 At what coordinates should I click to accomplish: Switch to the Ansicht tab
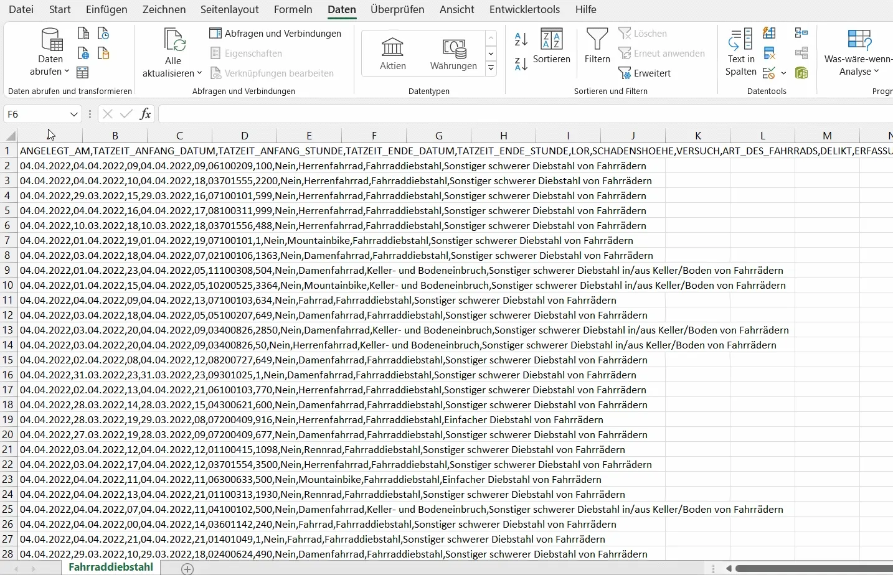[x=457, y=9]
